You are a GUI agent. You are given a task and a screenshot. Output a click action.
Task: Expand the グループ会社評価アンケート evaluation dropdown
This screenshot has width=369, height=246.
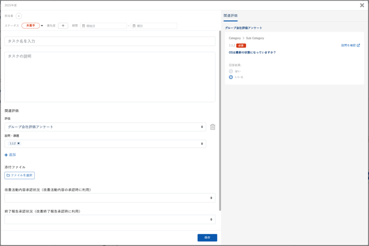tap(105, 127)
